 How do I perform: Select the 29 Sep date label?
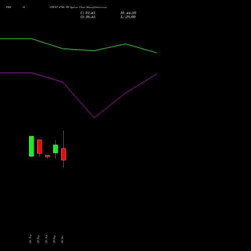tap(54, 239)
